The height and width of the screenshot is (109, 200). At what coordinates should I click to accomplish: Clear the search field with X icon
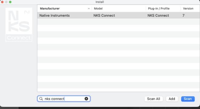(x=86, y=99)
